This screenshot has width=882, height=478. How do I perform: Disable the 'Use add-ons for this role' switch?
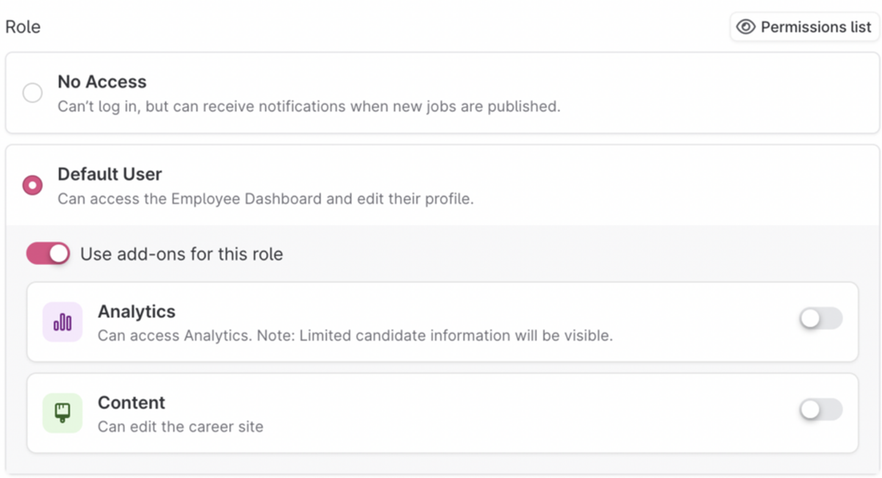click(48, 254)
